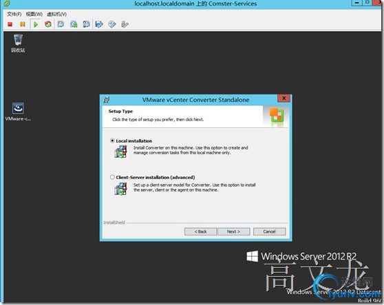Click the Cancel button

[x=269, y=231]
